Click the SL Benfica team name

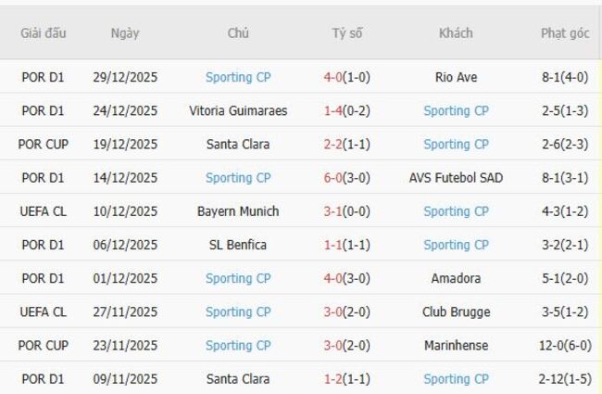[238, 245]
